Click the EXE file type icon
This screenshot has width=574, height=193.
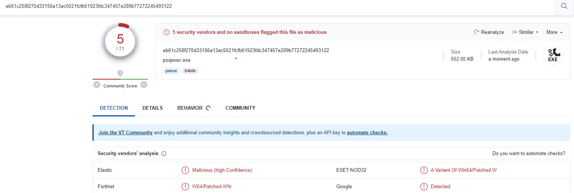click(x=553, y=55)
